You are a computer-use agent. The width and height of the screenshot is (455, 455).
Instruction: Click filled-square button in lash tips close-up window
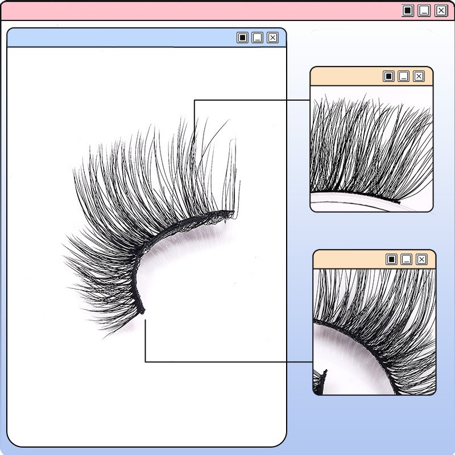pyautogui.click(x=388, y=76)
